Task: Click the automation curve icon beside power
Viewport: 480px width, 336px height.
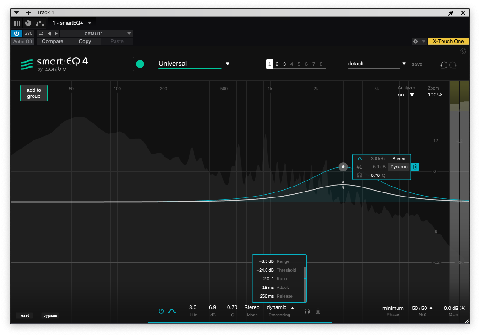Action: 28,33
